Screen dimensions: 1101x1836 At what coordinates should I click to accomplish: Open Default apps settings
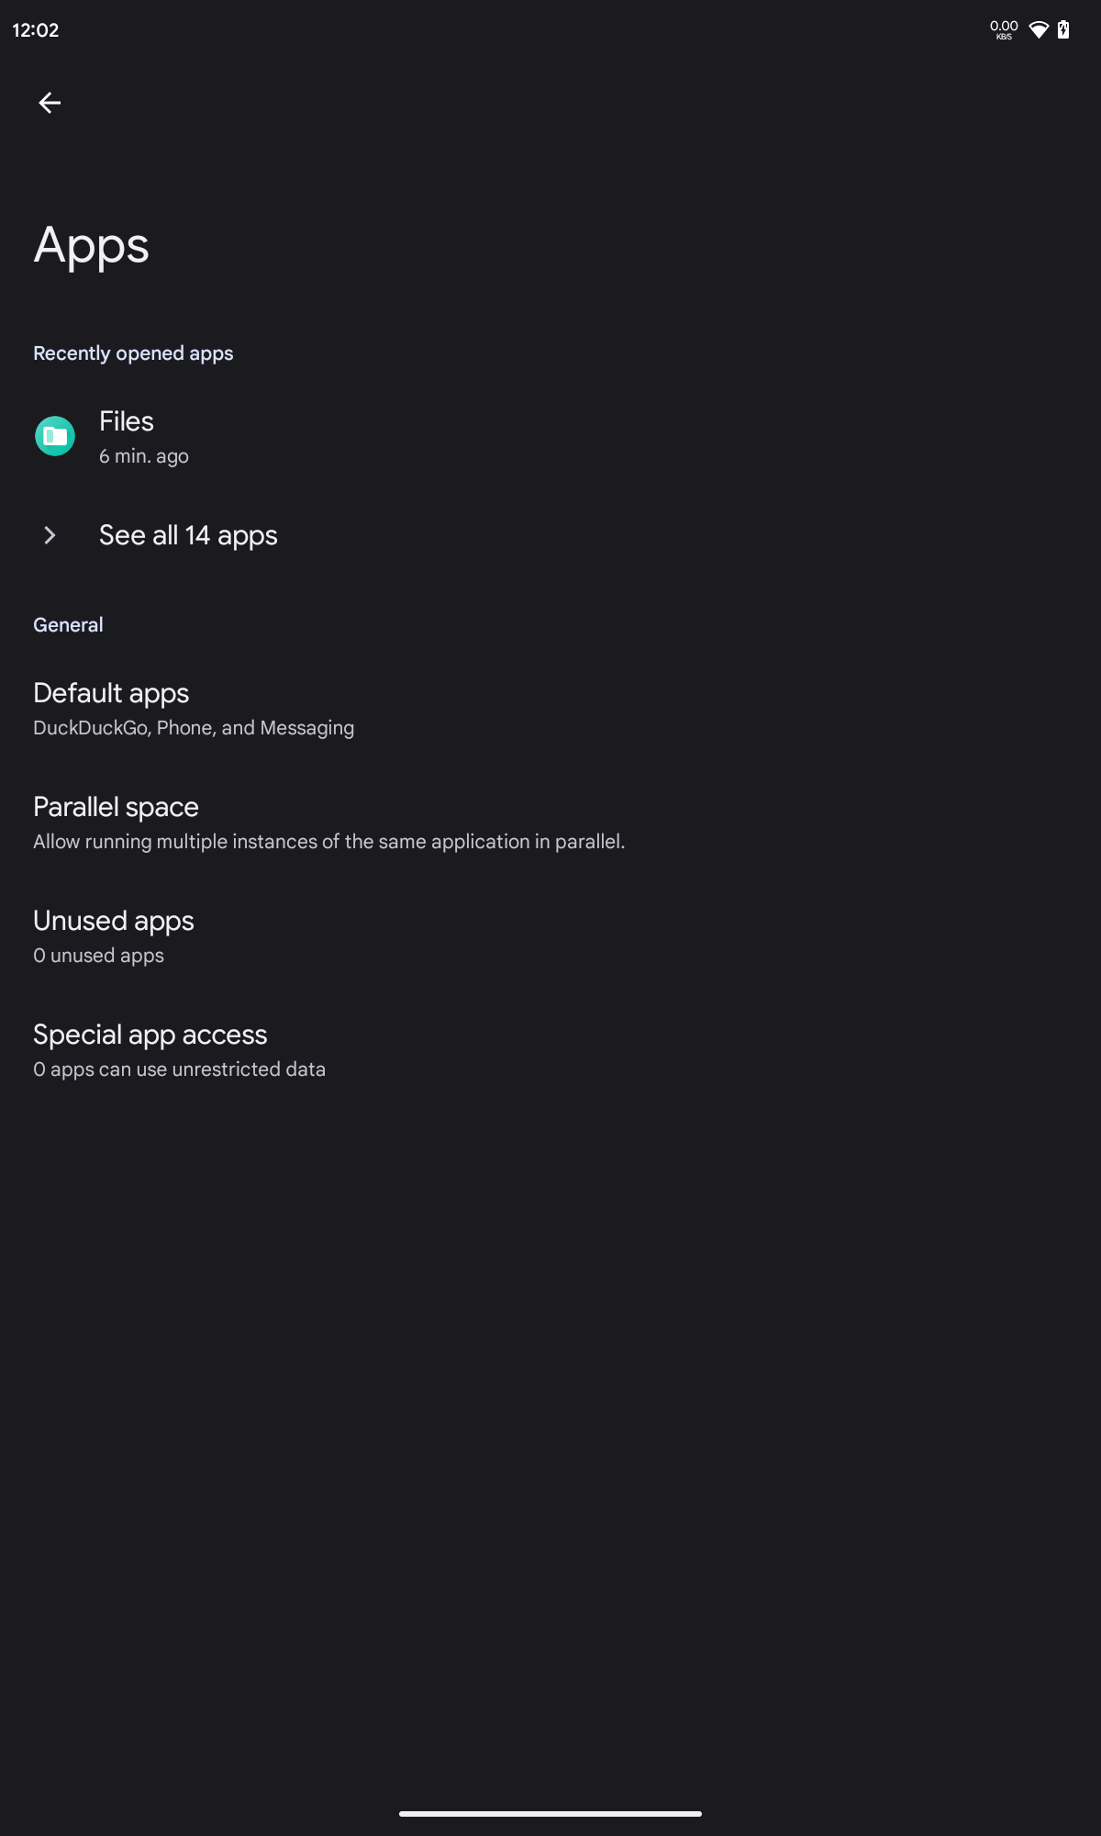click(111, 693)
